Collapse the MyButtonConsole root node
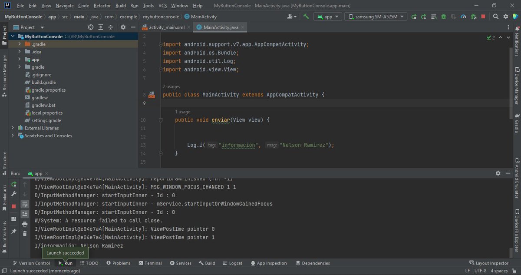Image resolution: width=521 pixels, height=275 pixels. pyautogui.click(x=13, y=36)
